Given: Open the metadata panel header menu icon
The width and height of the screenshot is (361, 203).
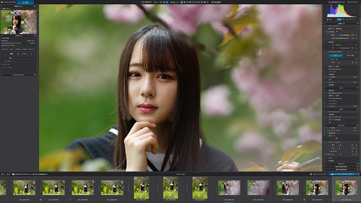Looking at the screenshot, I should (x=35, y=36).
